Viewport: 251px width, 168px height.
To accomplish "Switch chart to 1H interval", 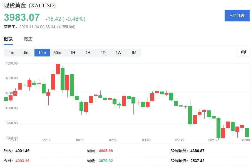I will (72, 52).
